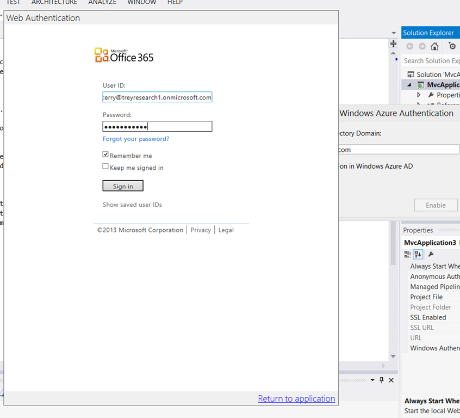The height and width of the screenshot is (418, 460).
Task: Select the Anonymous Auth property row
Action: pos(435,276)
